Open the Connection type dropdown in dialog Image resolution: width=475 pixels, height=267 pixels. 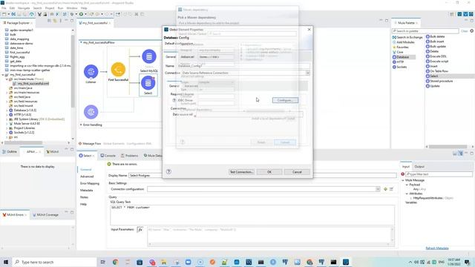[307, 73]
